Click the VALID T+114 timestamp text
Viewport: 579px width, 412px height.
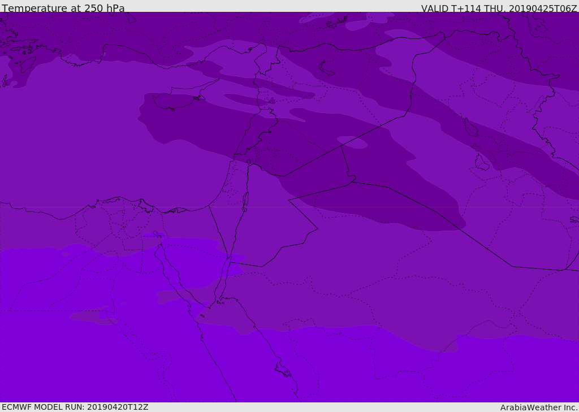click(499, 8)
